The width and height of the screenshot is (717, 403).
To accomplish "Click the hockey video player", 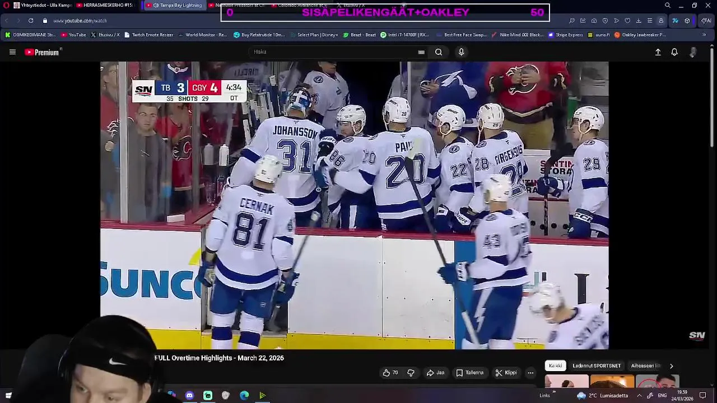I will coord(354,205).
